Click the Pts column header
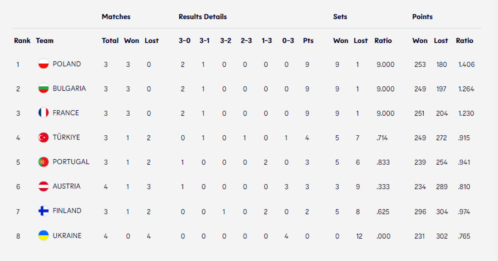Image resolution: width=498 pixels, height=261 pixels. pos(308,41)
